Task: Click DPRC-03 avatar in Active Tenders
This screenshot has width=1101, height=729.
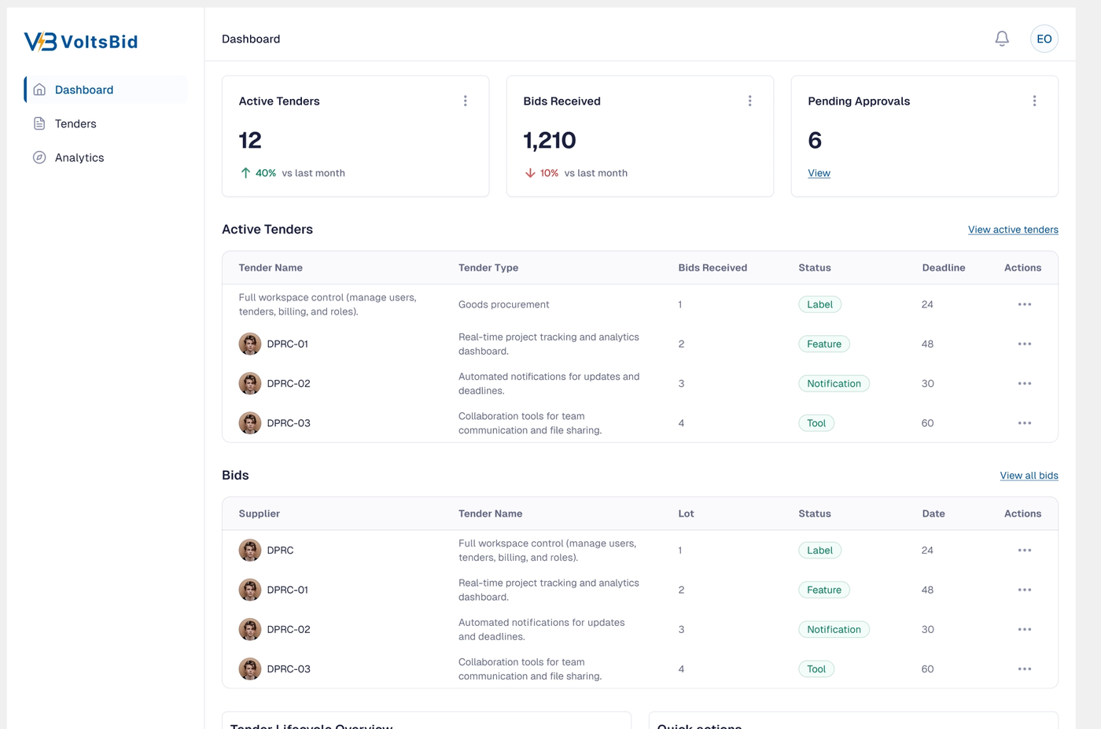Action: [x=250, y=423]
